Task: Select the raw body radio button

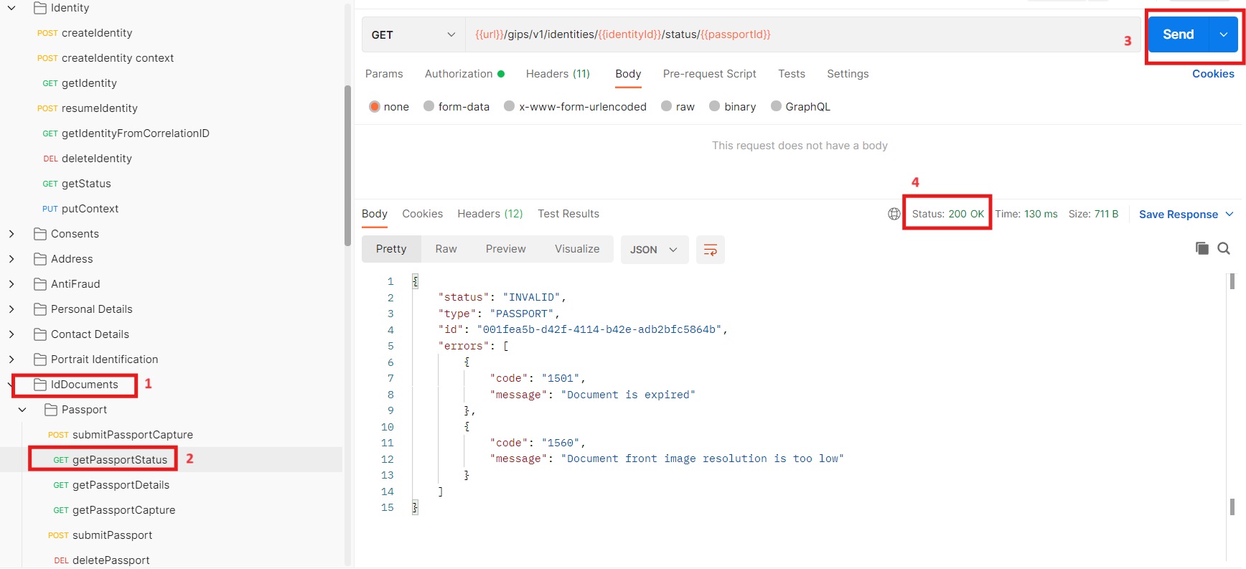Action: pos(666,106)
